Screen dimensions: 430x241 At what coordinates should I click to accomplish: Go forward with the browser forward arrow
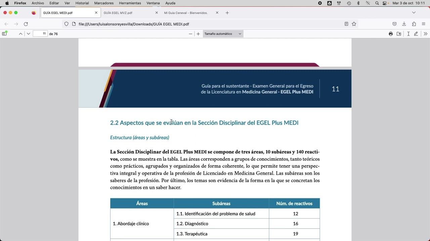pos(16,24)
